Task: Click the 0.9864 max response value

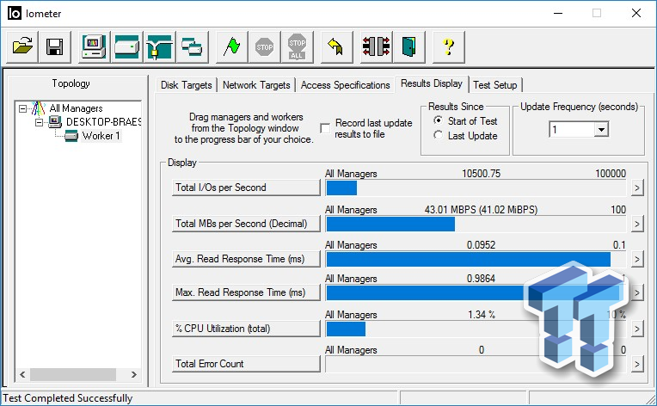Action: pos(481,278)
